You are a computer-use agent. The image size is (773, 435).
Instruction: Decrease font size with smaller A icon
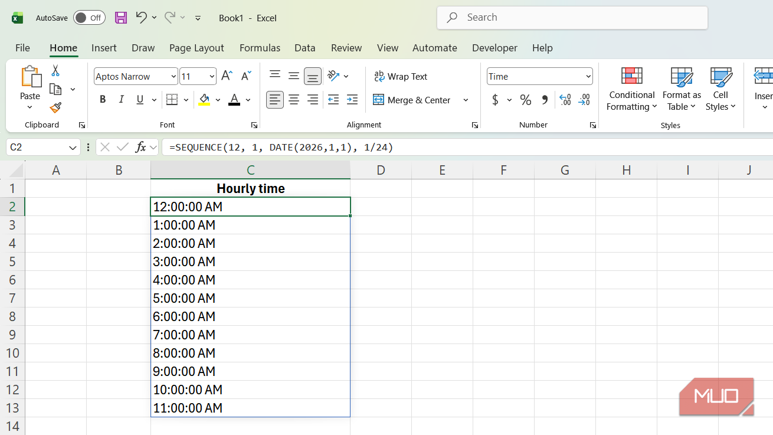click(x=247, y=76)
